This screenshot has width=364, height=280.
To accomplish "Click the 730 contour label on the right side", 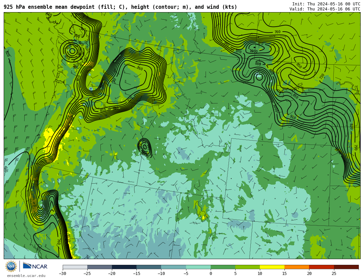I will click(322, 76).
